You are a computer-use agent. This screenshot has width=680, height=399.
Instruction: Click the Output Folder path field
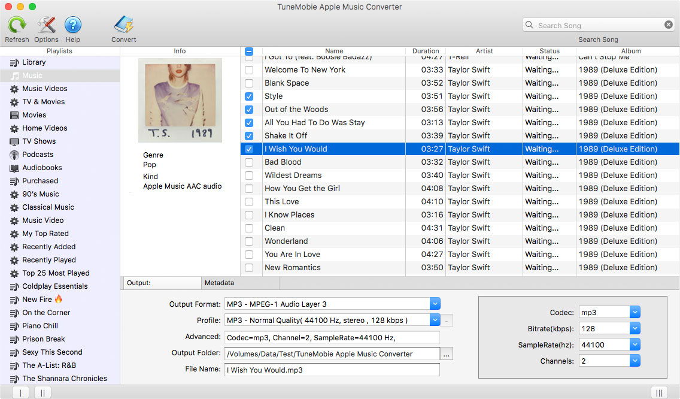pyautogui.click(x=332, y=354)
